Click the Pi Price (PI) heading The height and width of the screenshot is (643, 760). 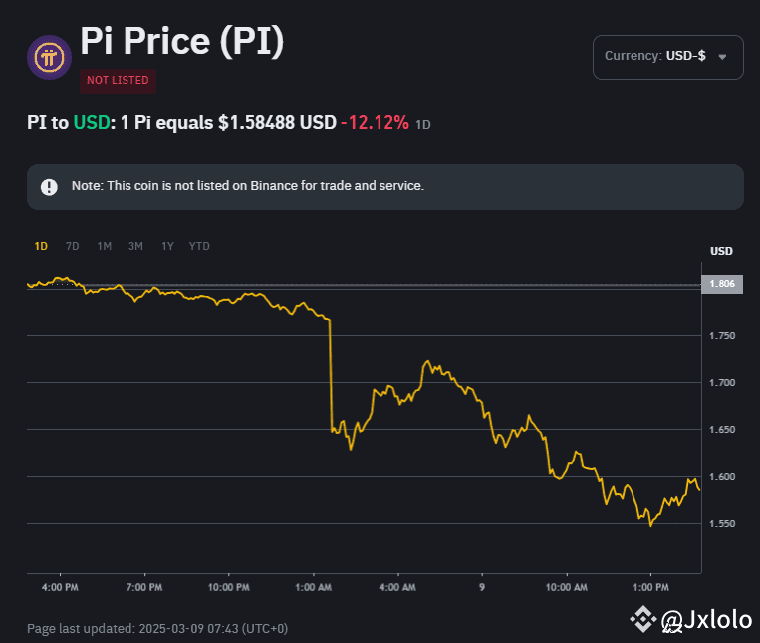(182, 41)
